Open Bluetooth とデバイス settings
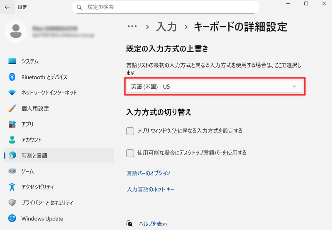 pos(44,77)
